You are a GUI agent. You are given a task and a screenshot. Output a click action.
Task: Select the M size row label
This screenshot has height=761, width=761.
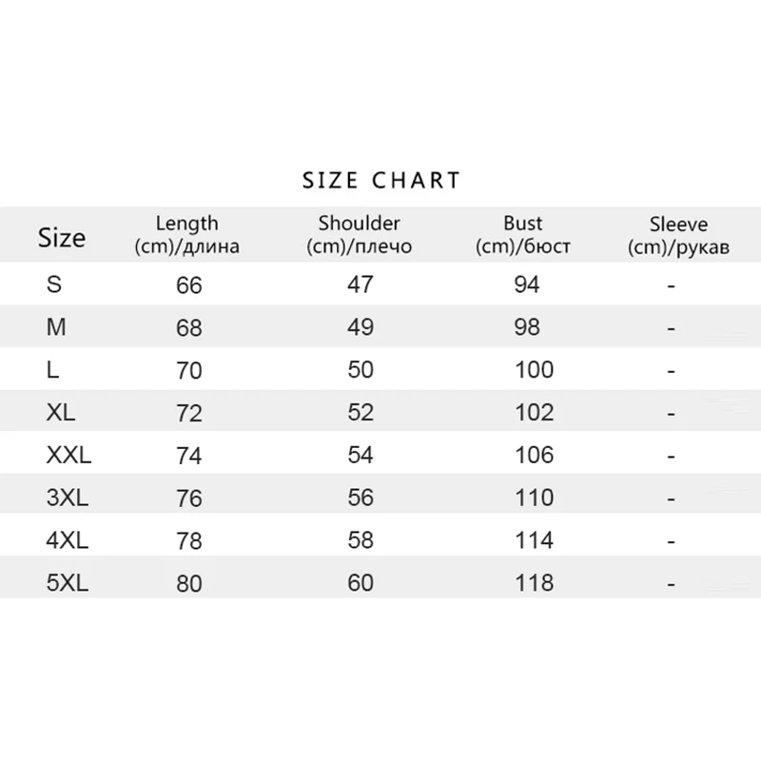[x=58, y=327]
